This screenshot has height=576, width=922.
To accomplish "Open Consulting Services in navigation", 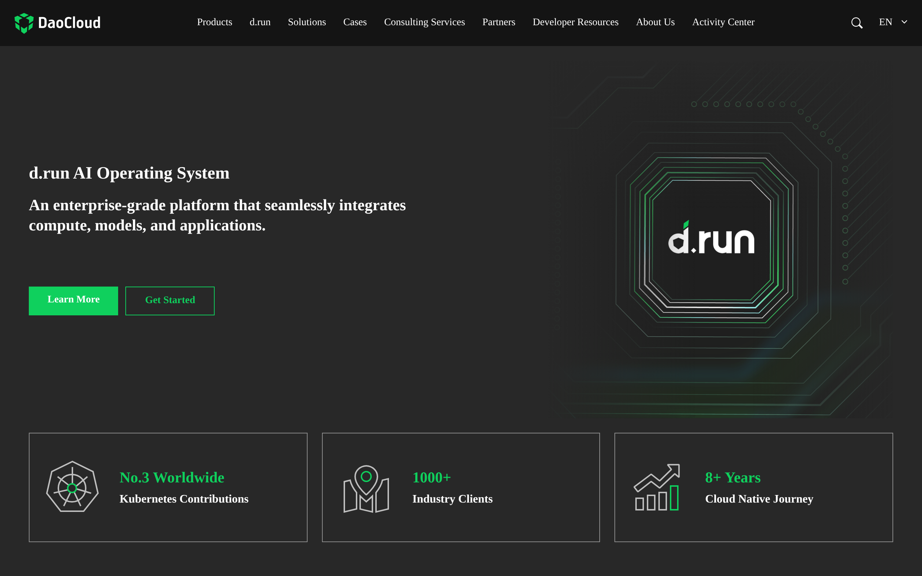I will tap(424, 22).
